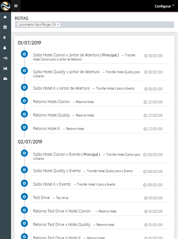The height and width of the screenshot is (239, 178).
Task: Click the app logo in top corner
Action: (x=5, y=6)
